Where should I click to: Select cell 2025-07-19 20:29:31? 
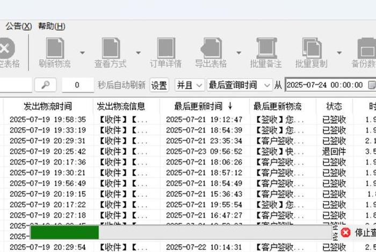(48, 140)
